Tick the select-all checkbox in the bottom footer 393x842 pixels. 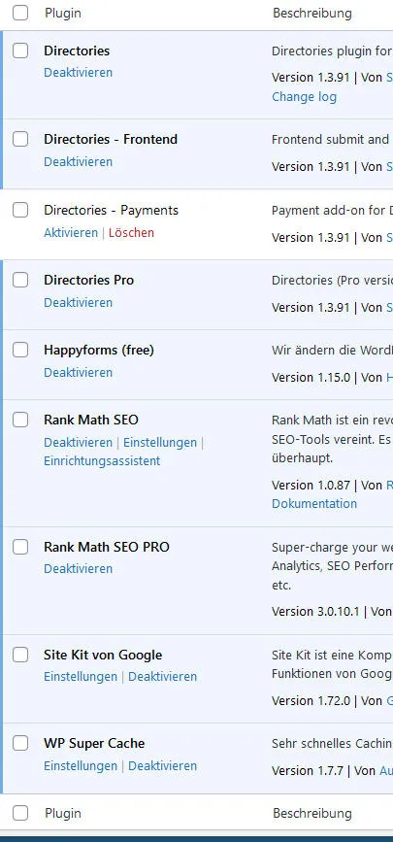click(20, 813)
